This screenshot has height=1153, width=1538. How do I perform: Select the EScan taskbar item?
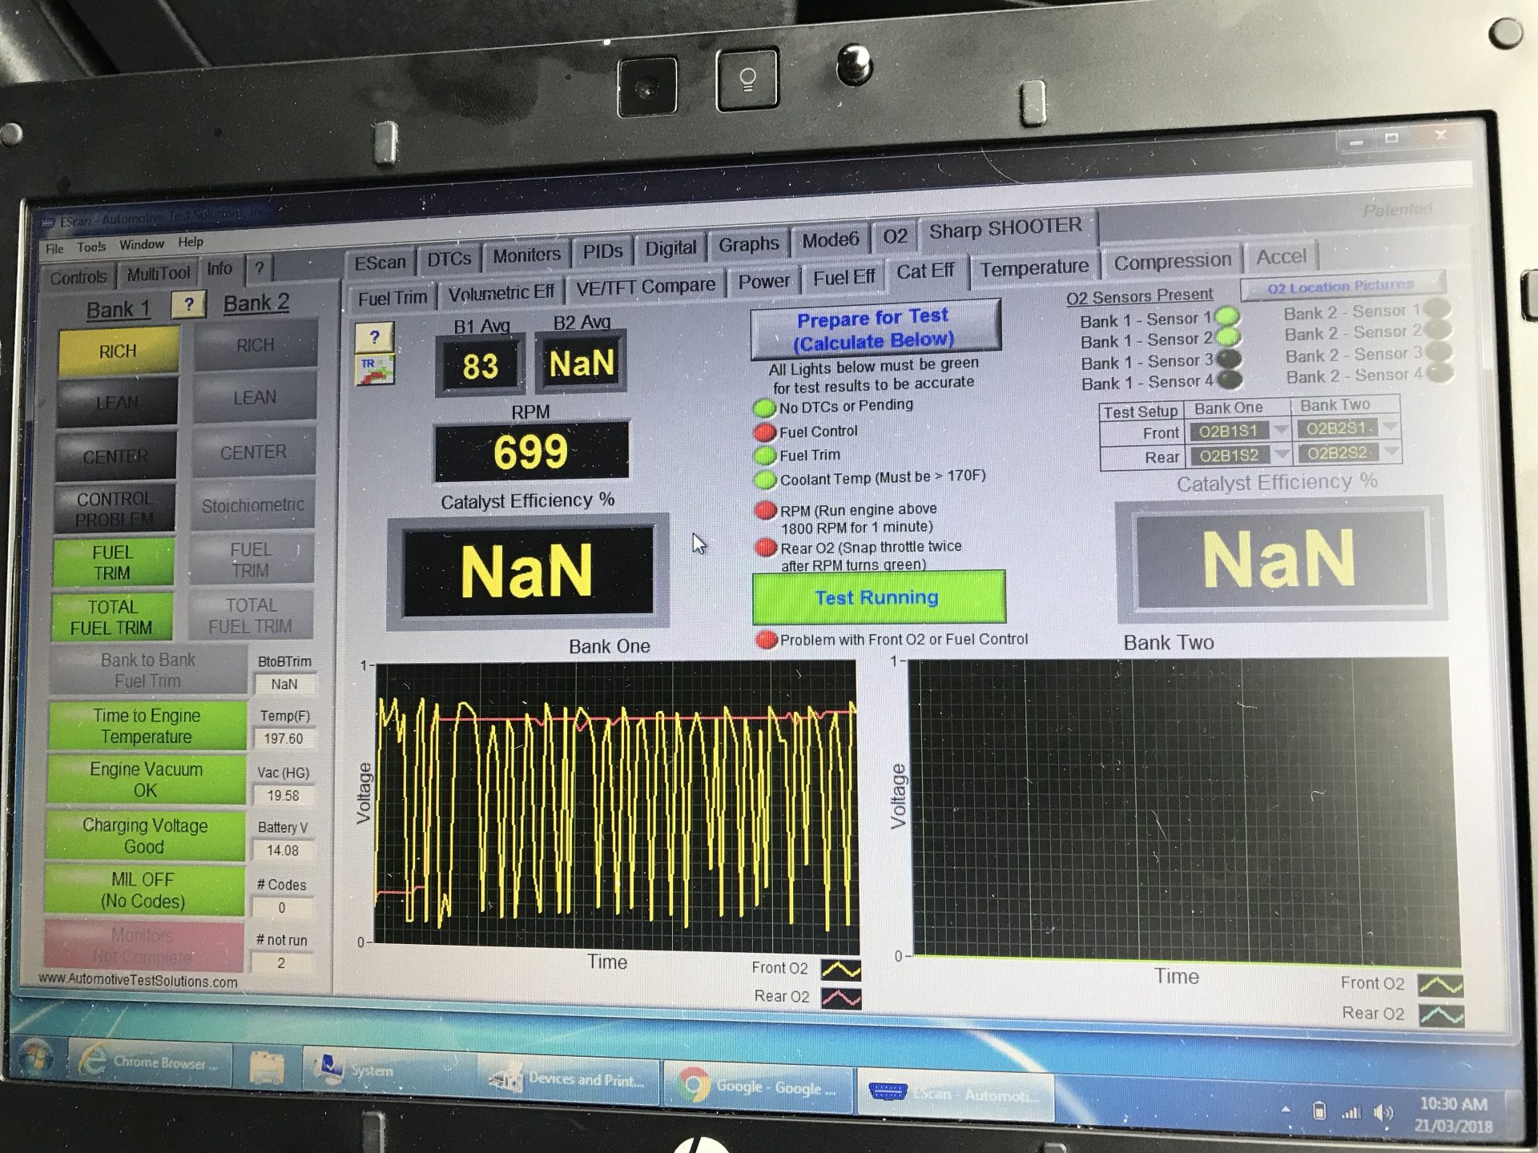coord(955,1094)
